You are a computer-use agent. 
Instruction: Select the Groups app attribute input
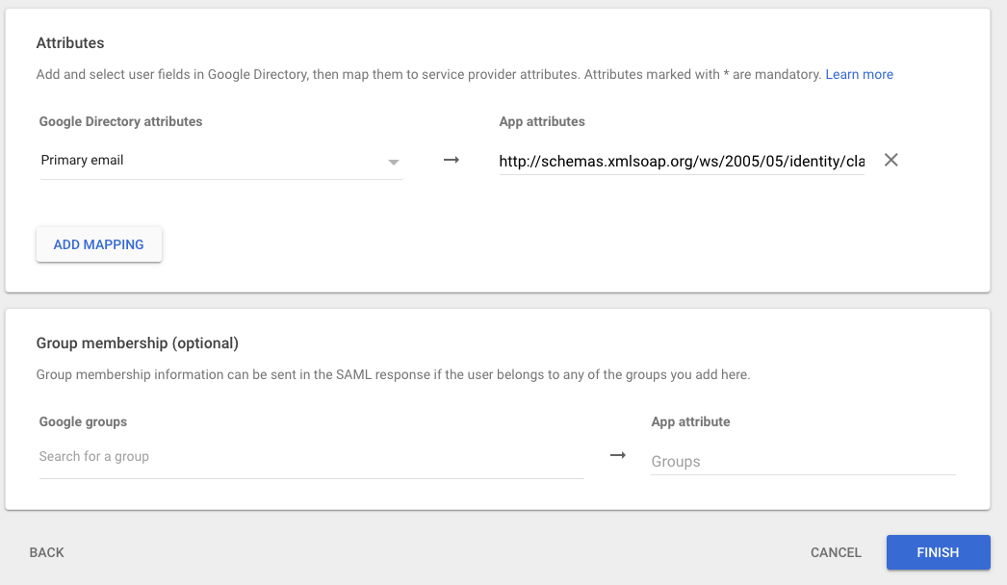802,462
